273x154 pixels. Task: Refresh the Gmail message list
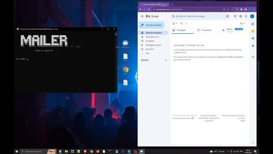click(x=181, y=24)
